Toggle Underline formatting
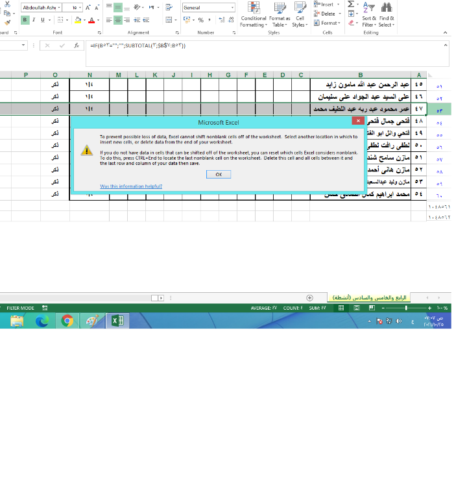467x487 pixels. [43, 20]
